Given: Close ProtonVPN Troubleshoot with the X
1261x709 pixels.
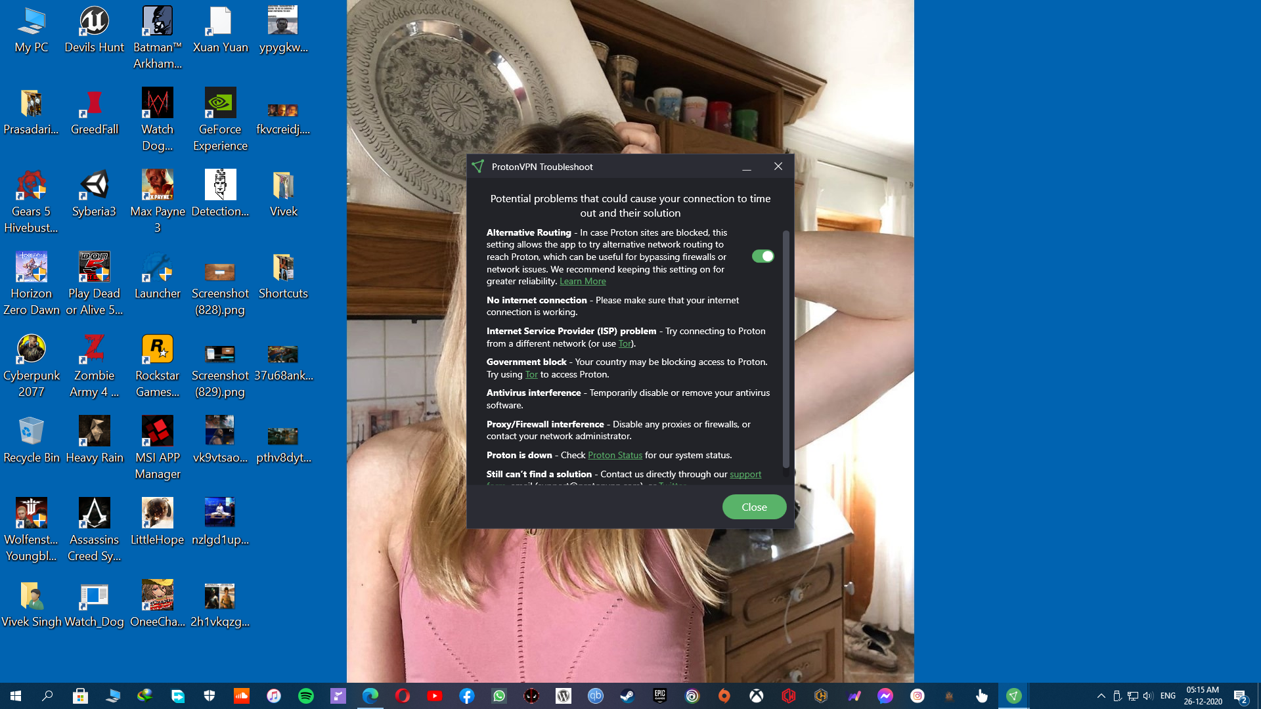Looking at the screenshot, I should click(778, 167).
